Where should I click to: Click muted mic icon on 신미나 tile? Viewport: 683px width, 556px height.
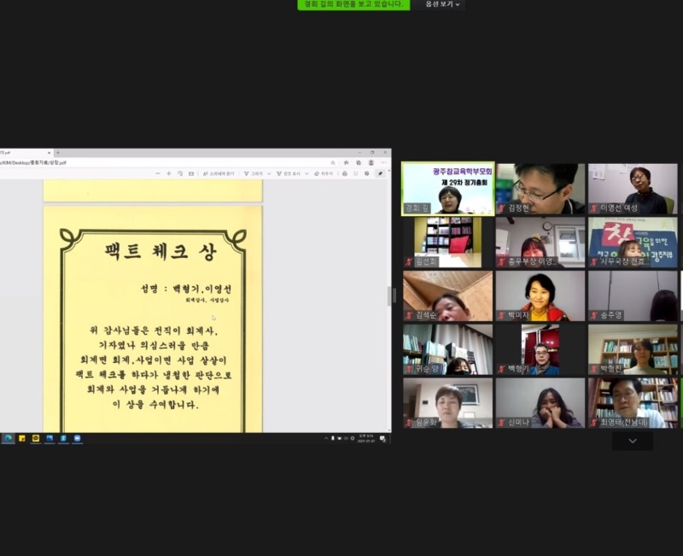(501, 423)
